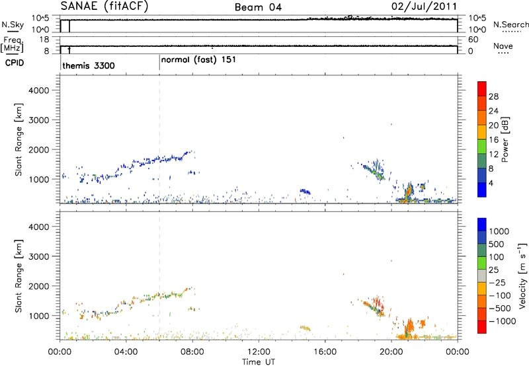Click the Velocity [m s-1] colorbar label
The image size is (529, 366).
522,275
